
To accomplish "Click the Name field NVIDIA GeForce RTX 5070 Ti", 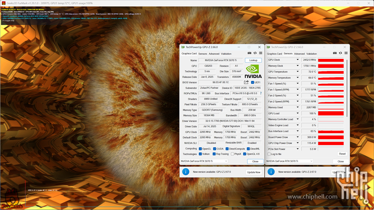I will 221,60.
